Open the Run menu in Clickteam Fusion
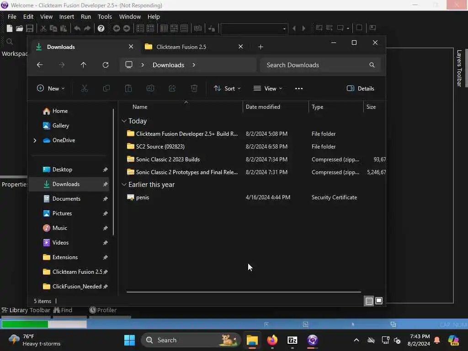The image size is (468, 351). click(86, 17)
